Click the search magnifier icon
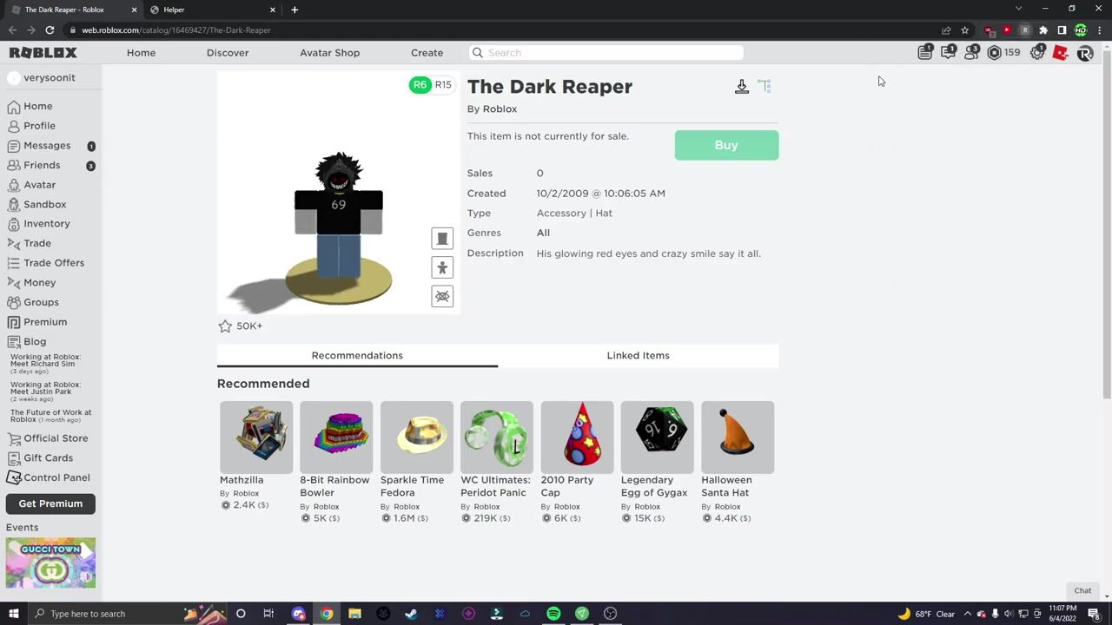This screenshot has width=1112, height=625. coord(477,53)
